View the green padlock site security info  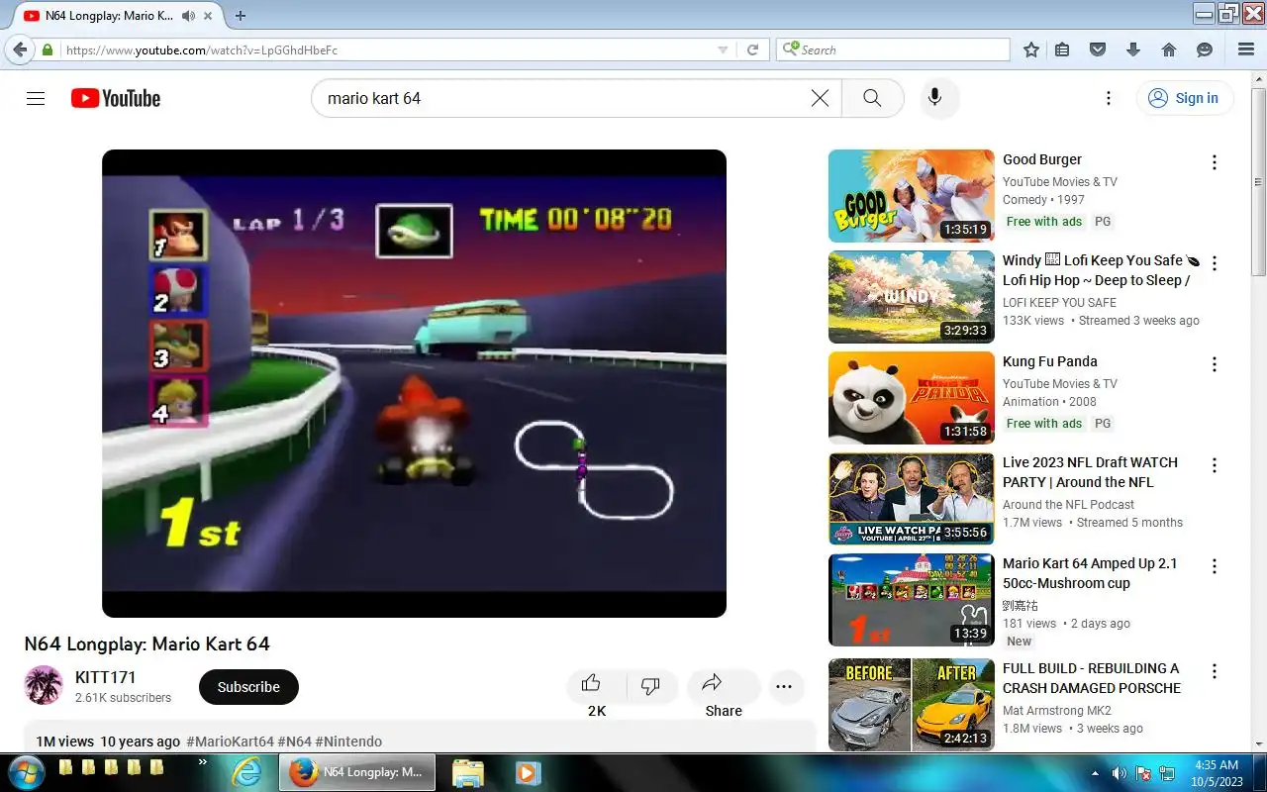47,49
